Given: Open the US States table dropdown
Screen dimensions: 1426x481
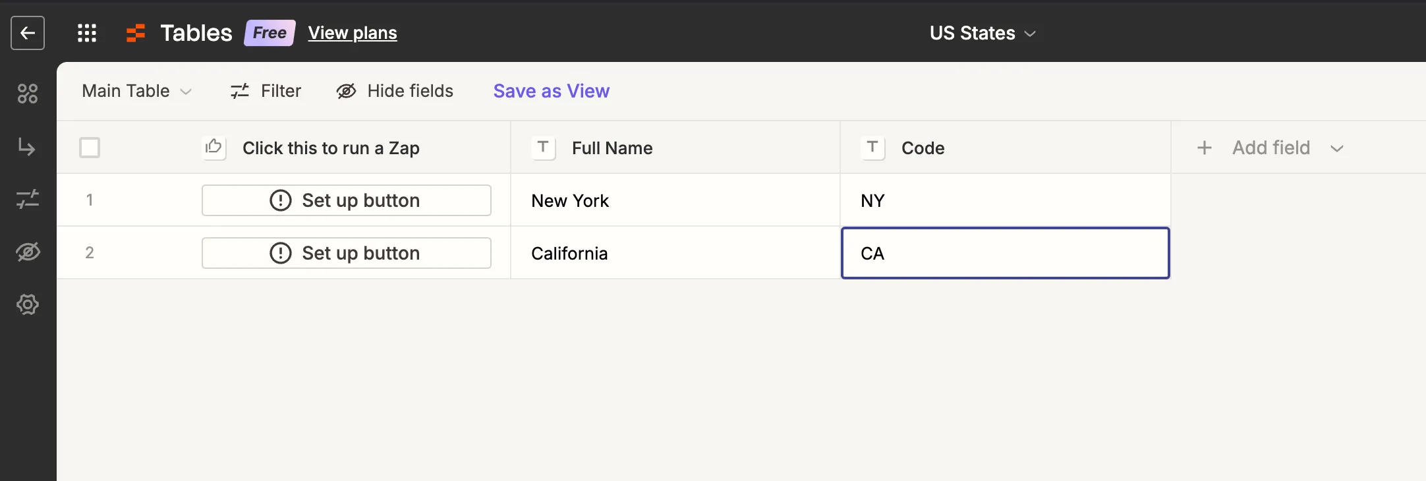Looking at the screenshot, I should coord(983,33).
